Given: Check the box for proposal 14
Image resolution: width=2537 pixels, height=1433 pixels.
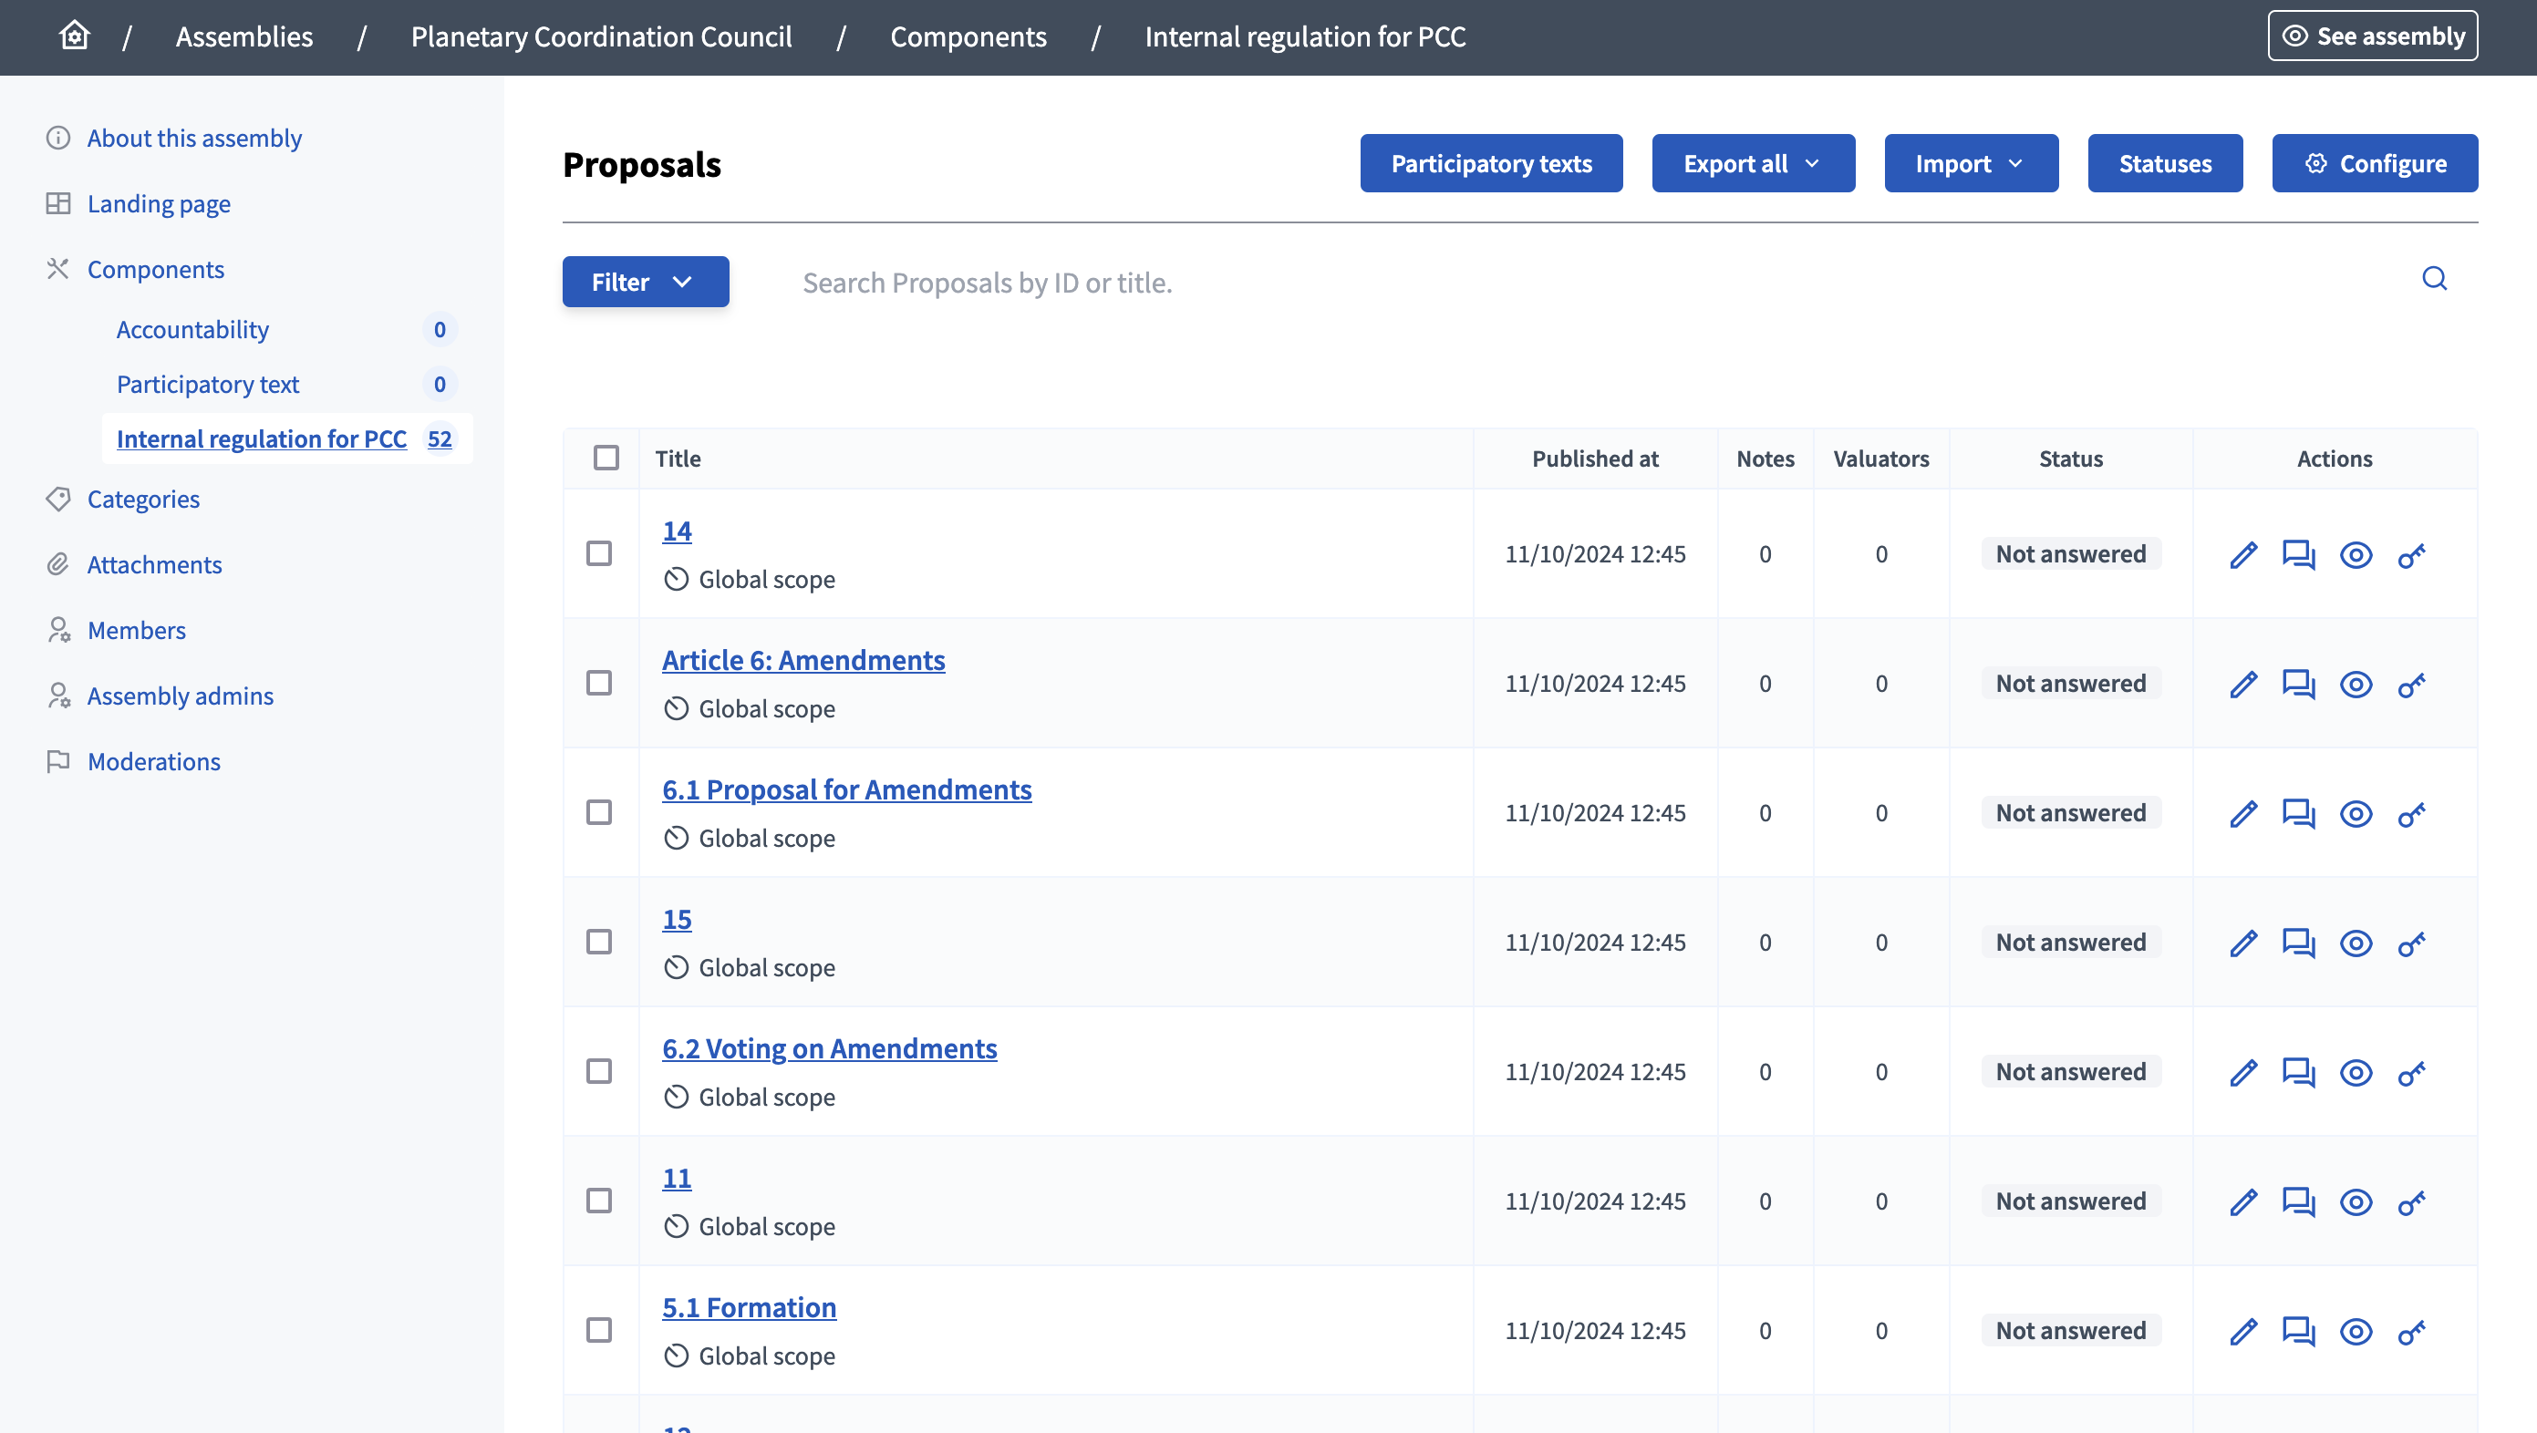Looking at the screenshot, I should click(599, 554).
